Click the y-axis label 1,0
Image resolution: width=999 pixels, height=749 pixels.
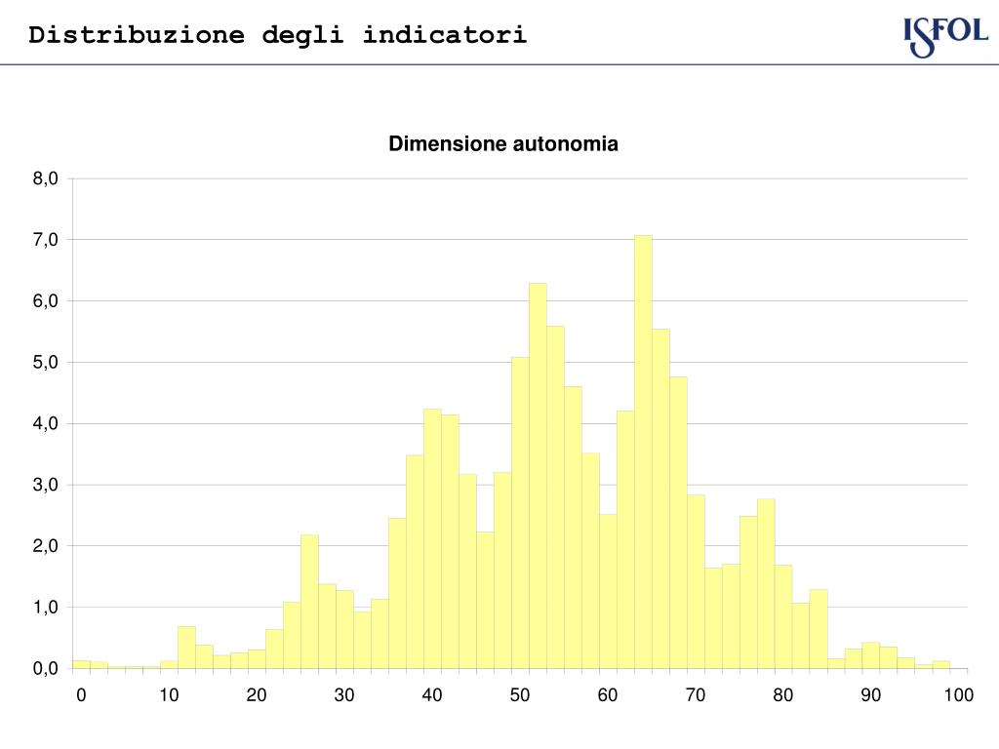click(x=45, y=607)
